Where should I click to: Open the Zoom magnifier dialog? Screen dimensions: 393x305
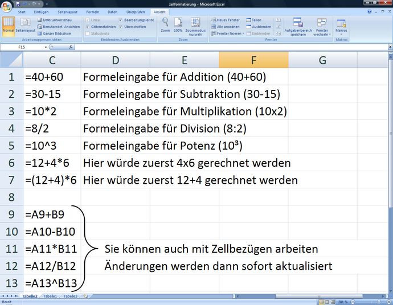(x=165, y=25)
